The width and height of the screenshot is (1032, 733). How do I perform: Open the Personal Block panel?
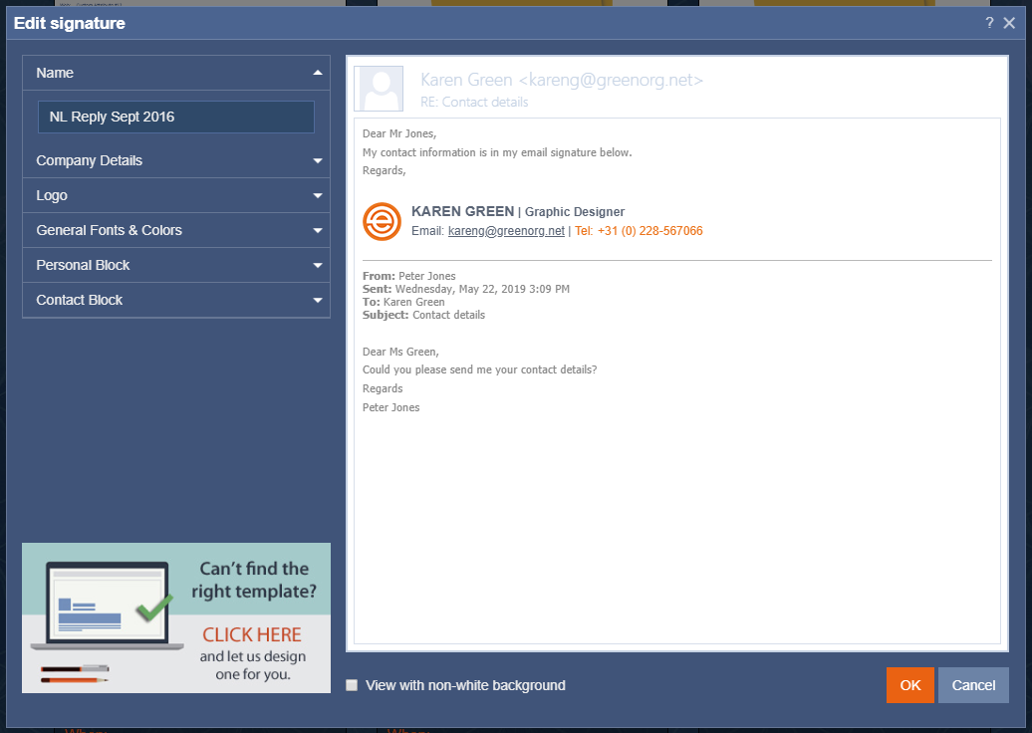84,265
